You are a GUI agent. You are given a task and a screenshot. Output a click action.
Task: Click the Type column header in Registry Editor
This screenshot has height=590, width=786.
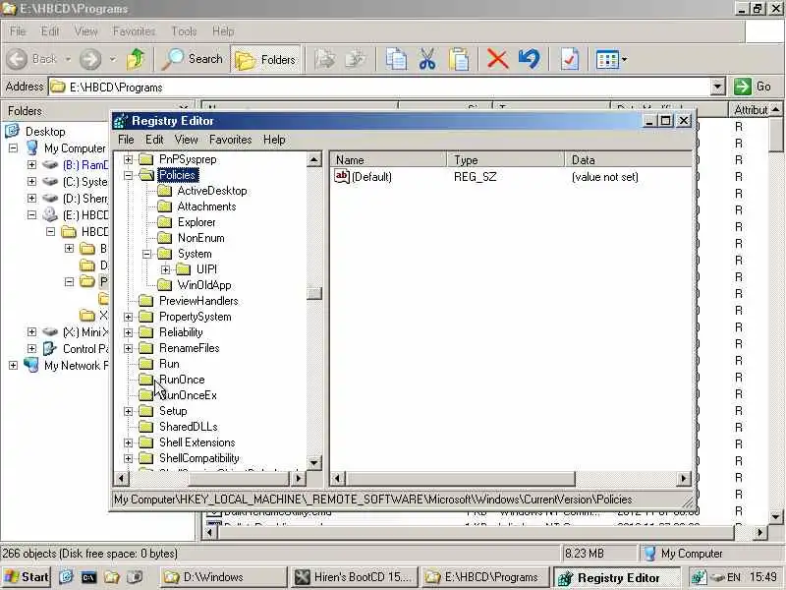[505, 160]
